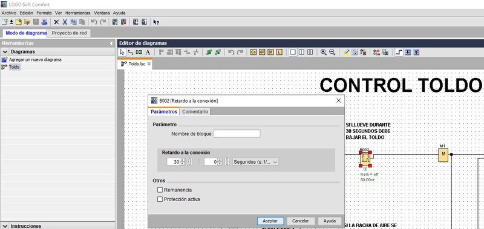Click reference button next to 30 field
484x229 pixels.
pyautogui.click(x=189, y=161)
